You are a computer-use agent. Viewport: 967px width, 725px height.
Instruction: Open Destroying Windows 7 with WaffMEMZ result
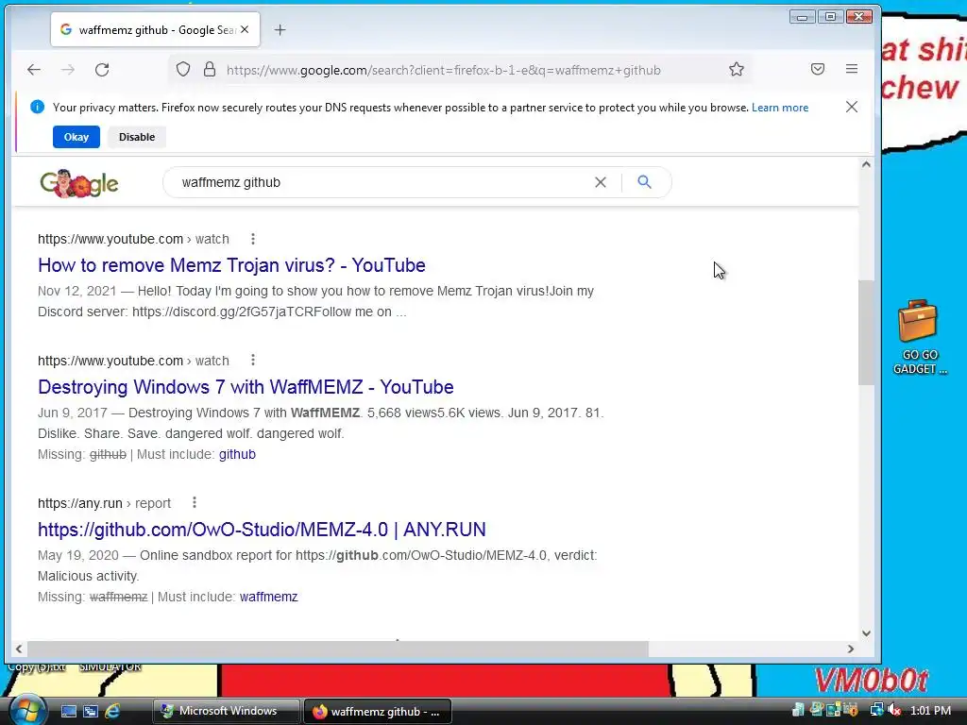pos(246,386)
